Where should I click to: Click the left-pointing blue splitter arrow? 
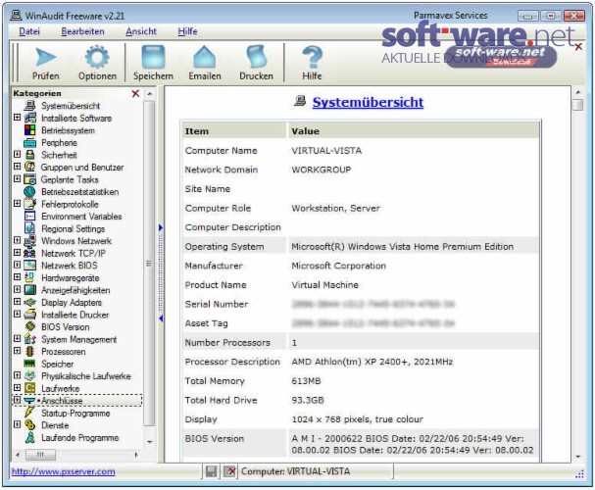point(161,318)
